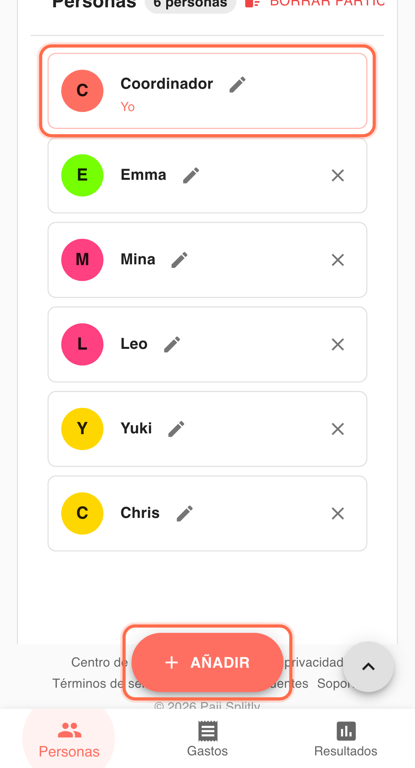415x768 pixels.
Task: Rename Leo using the pencil icon
Action: (x=172, y=344)
